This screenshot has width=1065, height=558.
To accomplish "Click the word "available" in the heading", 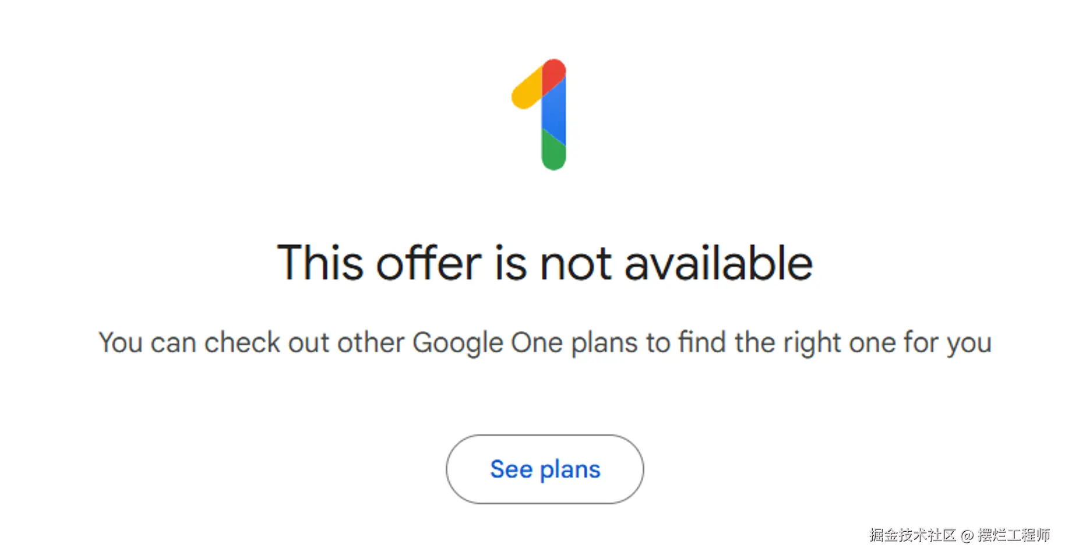I will [x=718, y=263].
